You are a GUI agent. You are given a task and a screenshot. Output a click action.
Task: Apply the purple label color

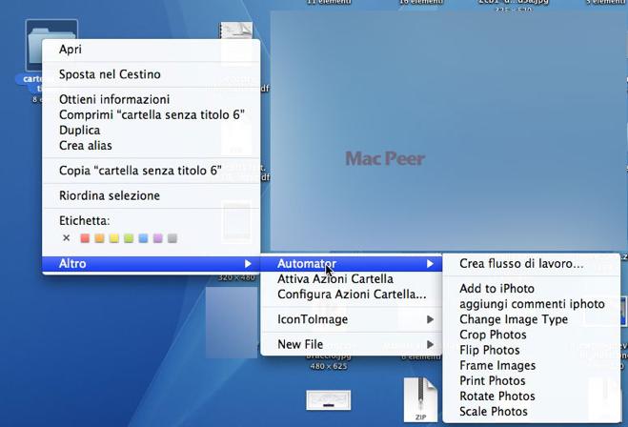tap(158, 238)
